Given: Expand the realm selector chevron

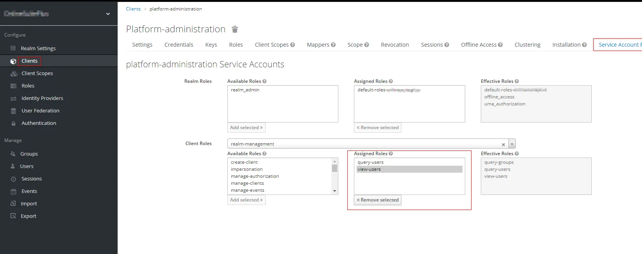Looking at the screenshot, I should (x=108, y=14).
